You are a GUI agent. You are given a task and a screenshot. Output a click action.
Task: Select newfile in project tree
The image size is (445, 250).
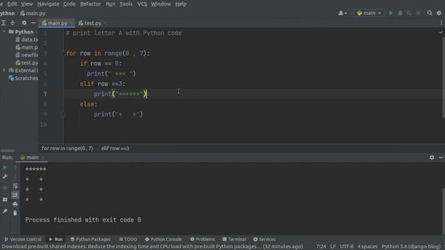(26, 55)
